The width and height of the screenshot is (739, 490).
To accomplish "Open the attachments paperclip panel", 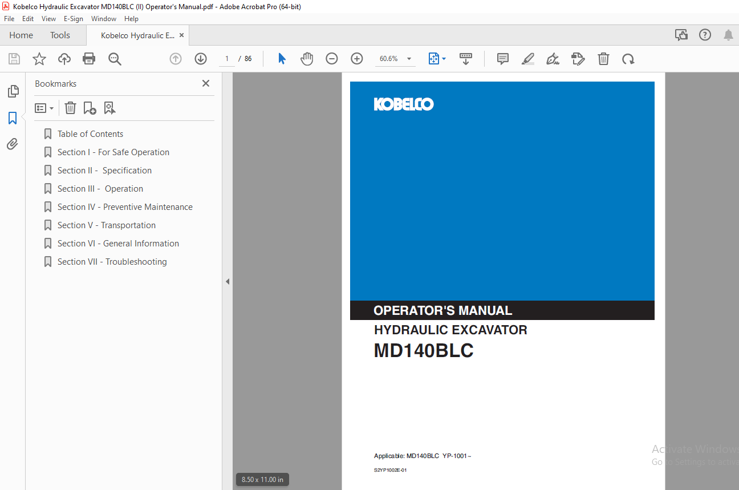I will (x=13, y=144).
